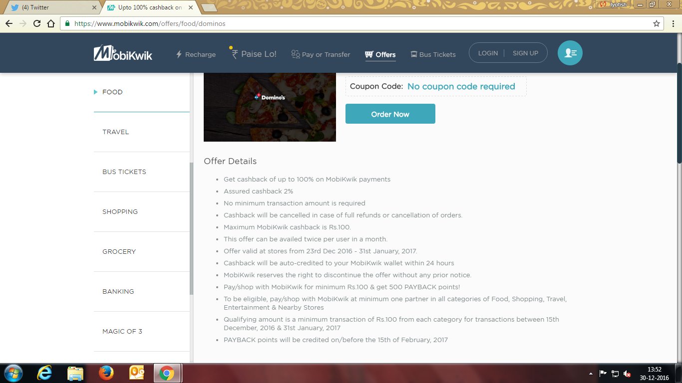Click the SIGN UP link
The image size is (682, 383).
click(x=525, y=53)
